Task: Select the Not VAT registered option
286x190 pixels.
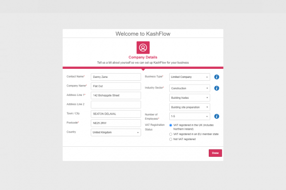Action: point(171,139)
